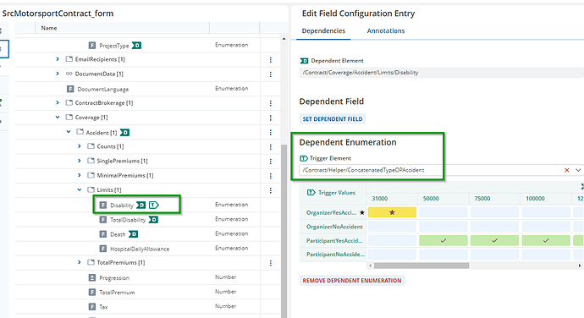Screen dimensions: 584x318
Task: Expand the TotalPremiums node
Action: (x=80, y=262)
